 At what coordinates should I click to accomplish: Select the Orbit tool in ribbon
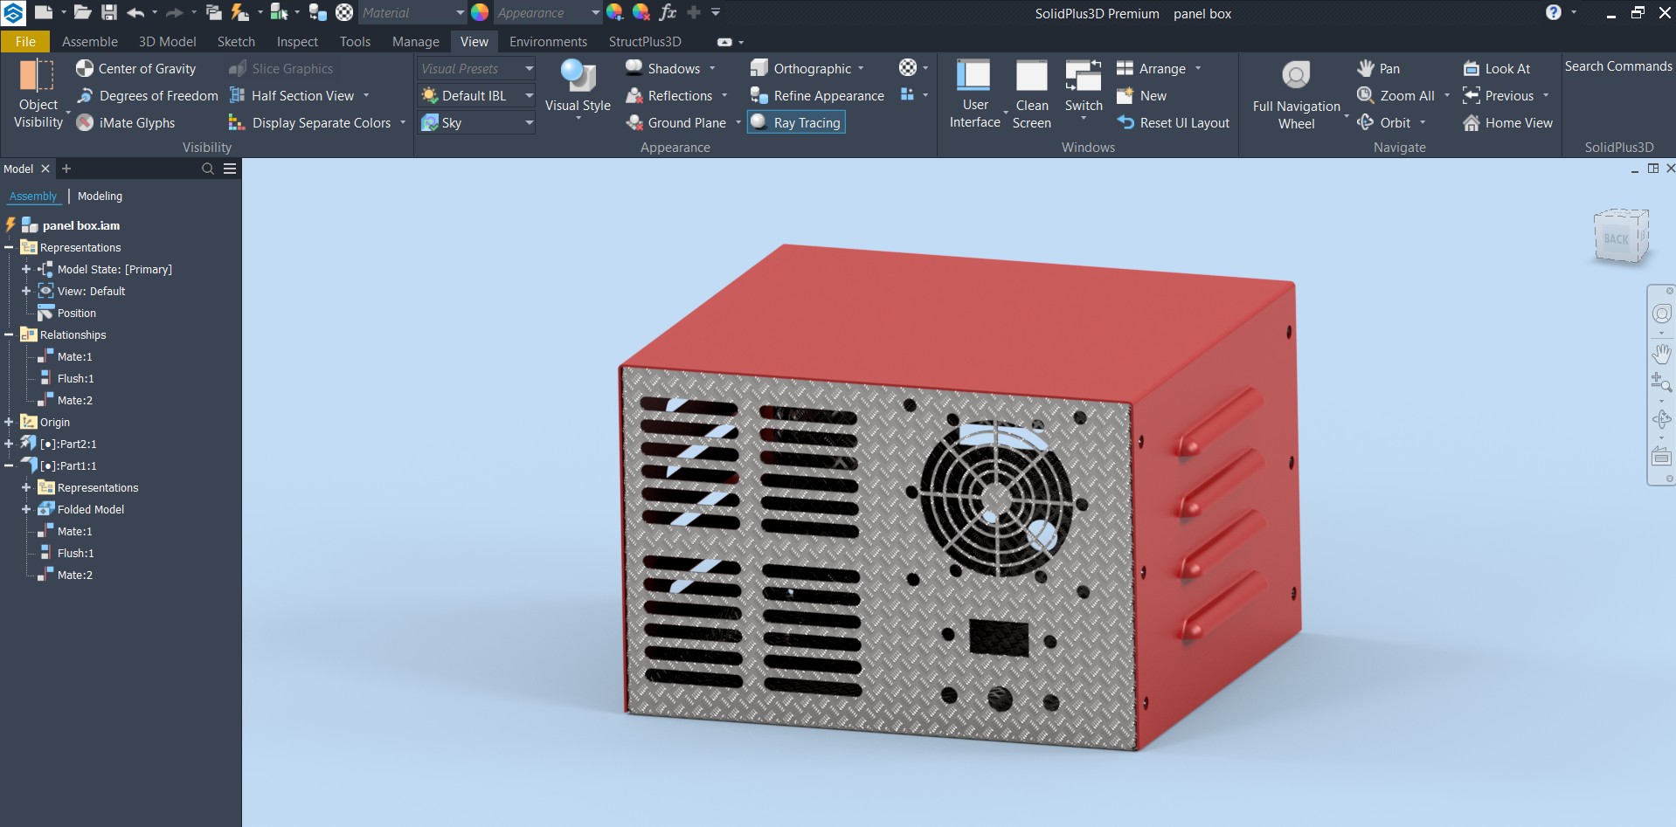(1383, 123)
